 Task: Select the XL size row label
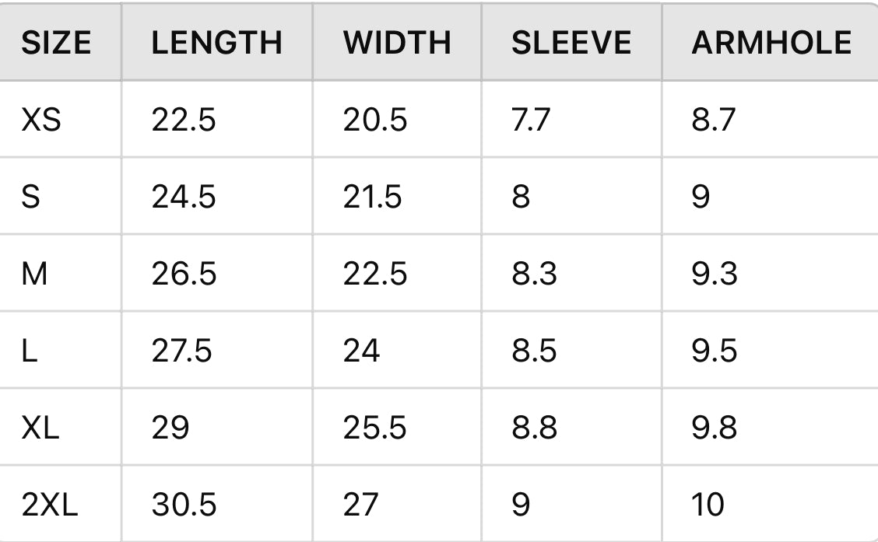click(40, 428)
